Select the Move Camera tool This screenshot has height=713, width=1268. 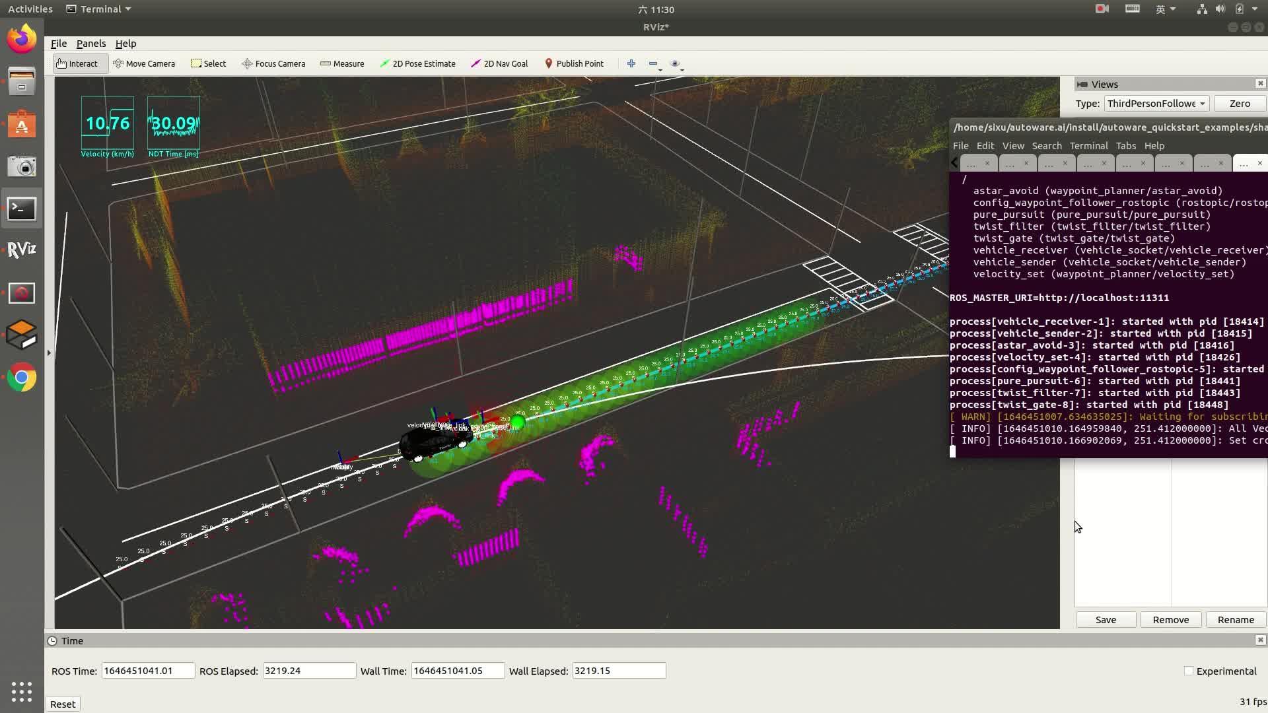[x=144, y=64]
